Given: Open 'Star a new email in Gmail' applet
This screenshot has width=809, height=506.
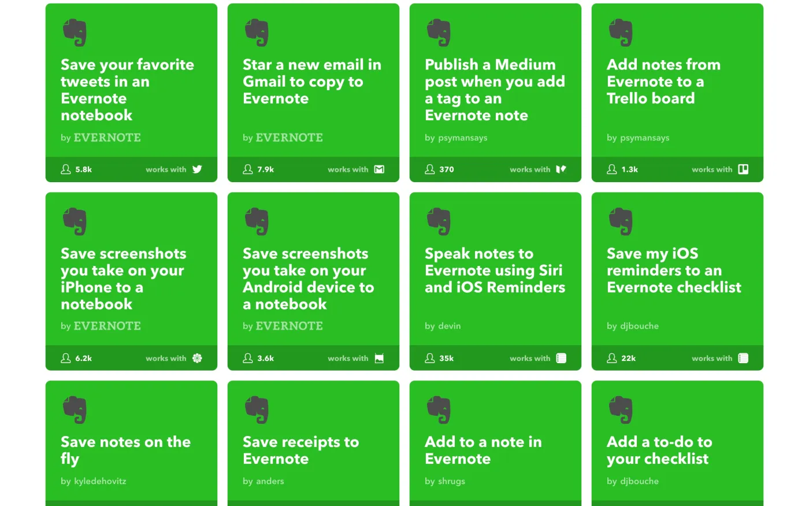Looking at the screenshot, I should [x=311, y=82].
